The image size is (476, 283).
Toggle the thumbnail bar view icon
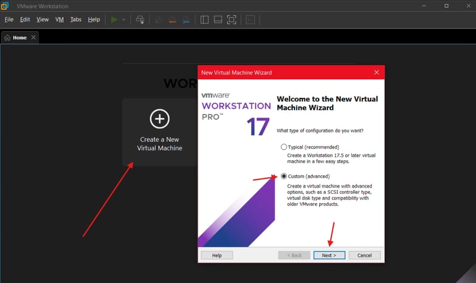click(x=218, y=20)
